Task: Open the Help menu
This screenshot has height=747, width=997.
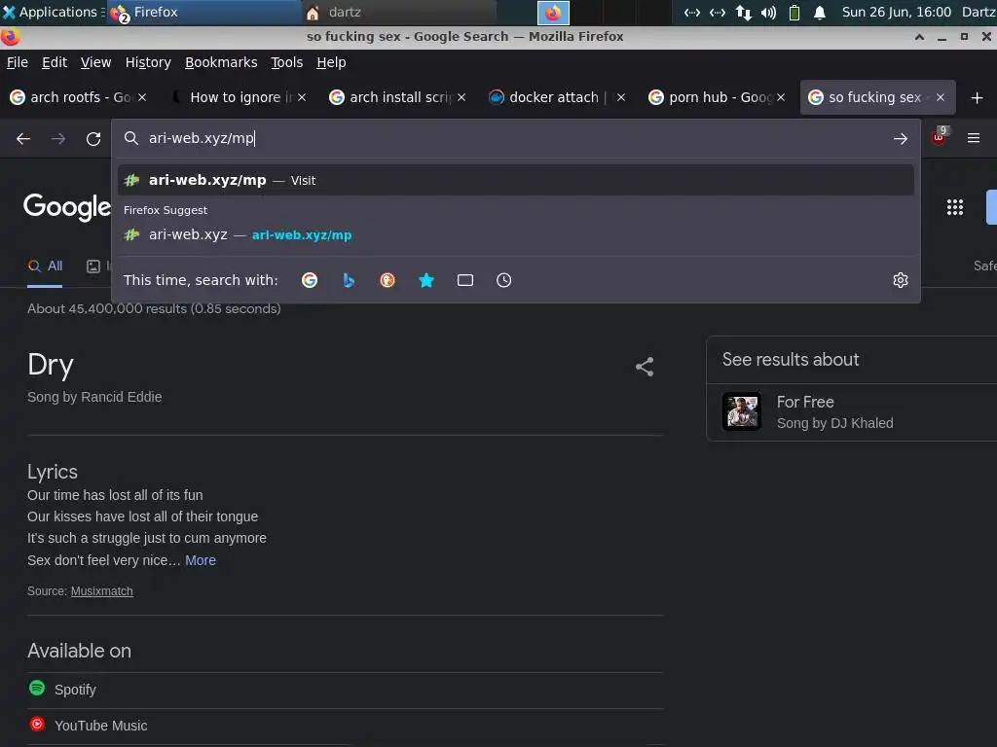Action: 331,62
